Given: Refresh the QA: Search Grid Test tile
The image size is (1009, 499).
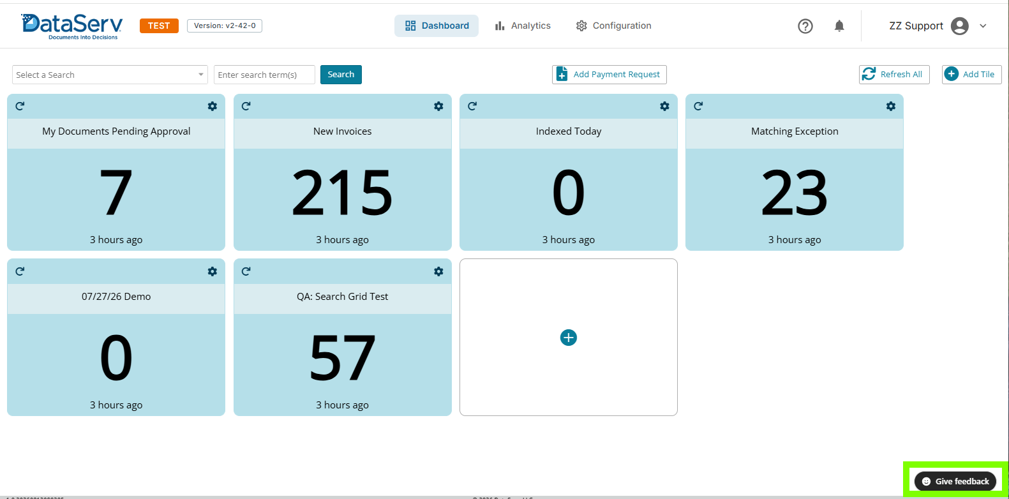Looking at the screenshot, I should coord(246,271).
